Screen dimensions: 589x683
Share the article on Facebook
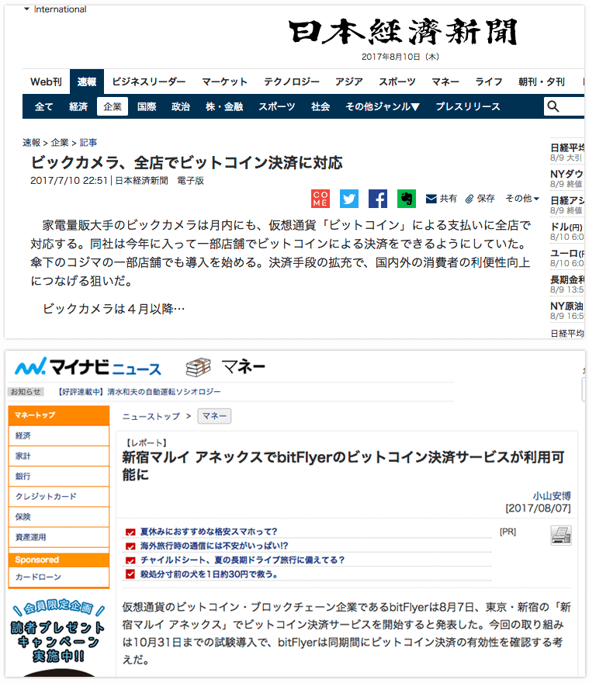pos(378,199)
